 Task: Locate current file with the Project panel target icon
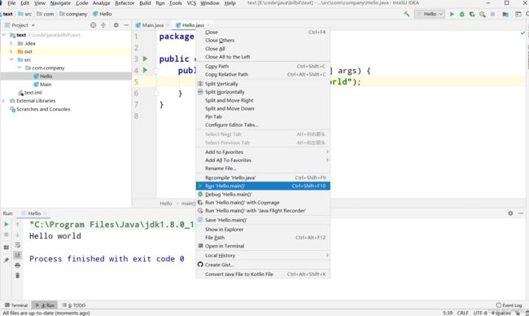(x=93, y=25)
